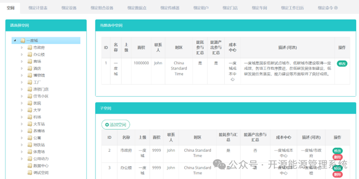Expand the 大学 tree node arrow
This screenshot has height=179, width=359.
pos(22,110)
